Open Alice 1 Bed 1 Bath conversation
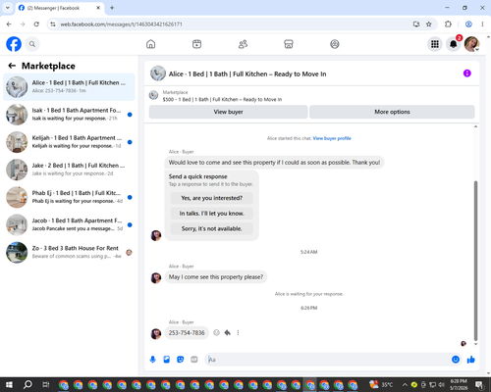This screenshot has width=491, height=392. pyautogui.click(x=69, y=87)
